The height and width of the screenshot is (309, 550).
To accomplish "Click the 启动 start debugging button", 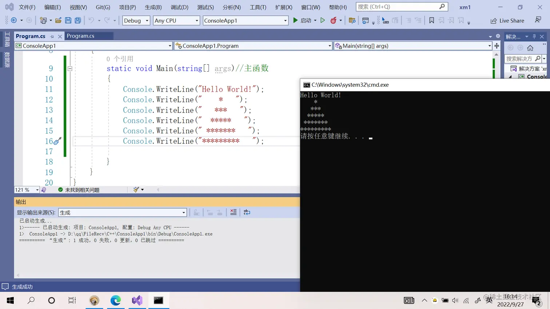I will [x=302, y=20].
